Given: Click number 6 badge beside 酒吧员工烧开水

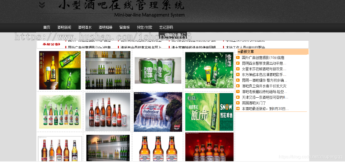Looking at the screenshot, I should coord(238,86).
